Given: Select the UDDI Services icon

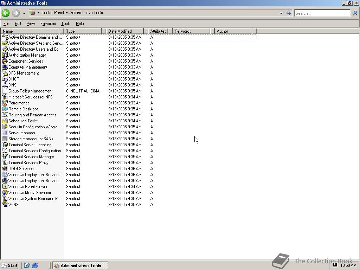Looking at the screenshot, I should 5,168.
